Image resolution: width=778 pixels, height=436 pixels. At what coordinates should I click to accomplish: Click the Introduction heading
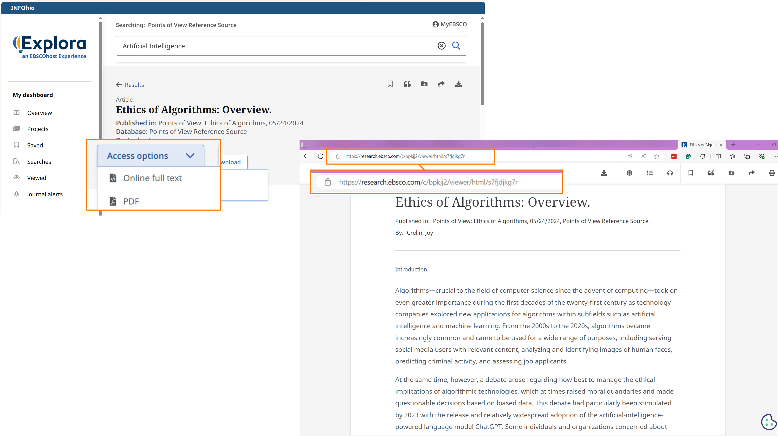tap(411, 269)
